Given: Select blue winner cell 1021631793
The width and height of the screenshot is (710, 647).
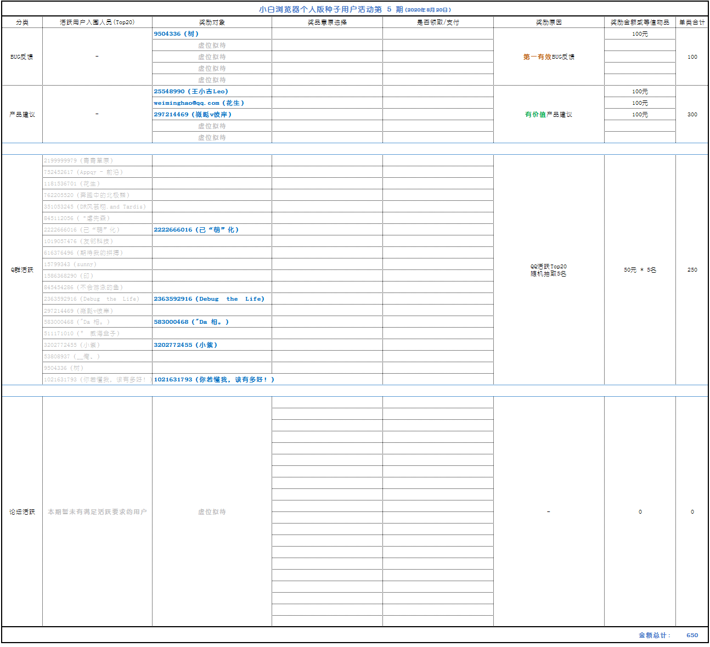Looking at the screenshot, I should [x=214, y=380].
